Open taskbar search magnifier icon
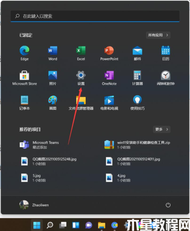The image size is (190, 231). [x=50, y=225]
